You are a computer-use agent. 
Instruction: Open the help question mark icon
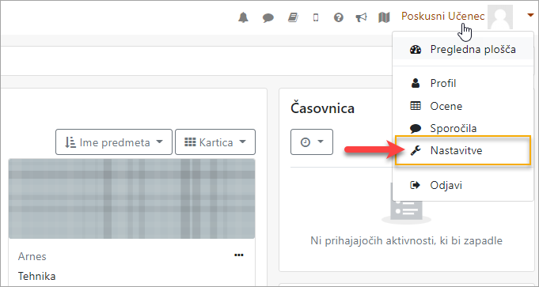click(339, 17)
